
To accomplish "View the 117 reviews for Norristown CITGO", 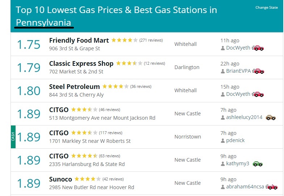I will [111, 133].
